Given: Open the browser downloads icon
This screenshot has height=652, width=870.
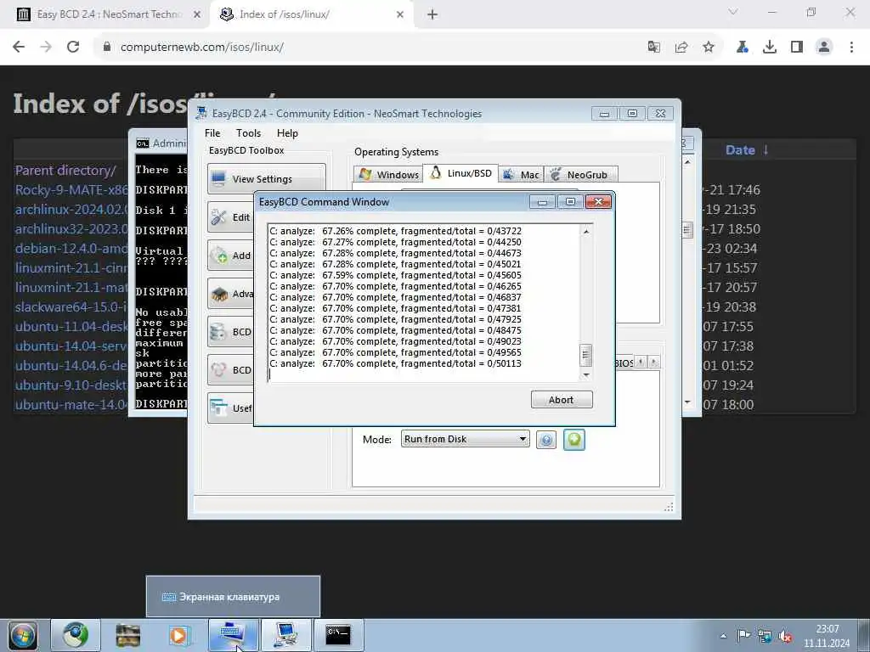Looking at the screenshot, I should point(770,48).
